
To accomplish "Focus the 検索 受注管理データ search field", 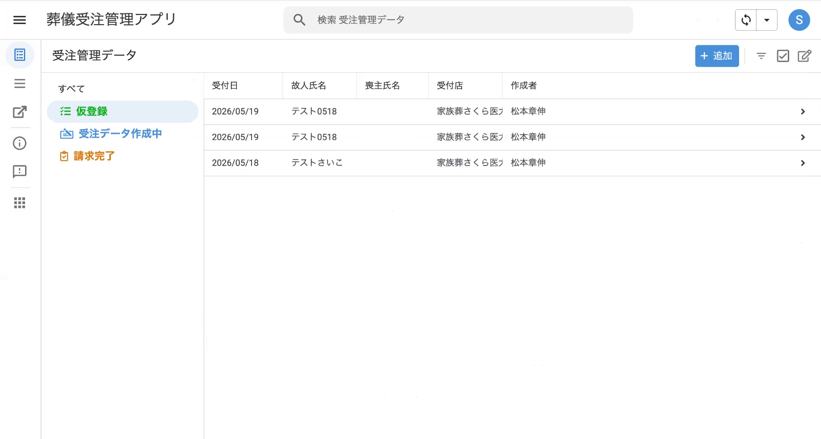I will click(458, 20).
